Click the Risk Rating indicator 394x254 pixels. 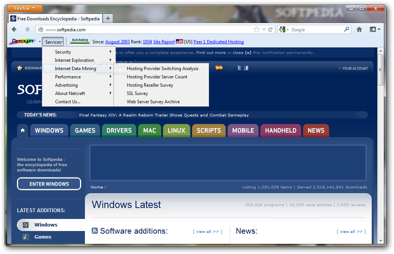(x=80, y=41)
